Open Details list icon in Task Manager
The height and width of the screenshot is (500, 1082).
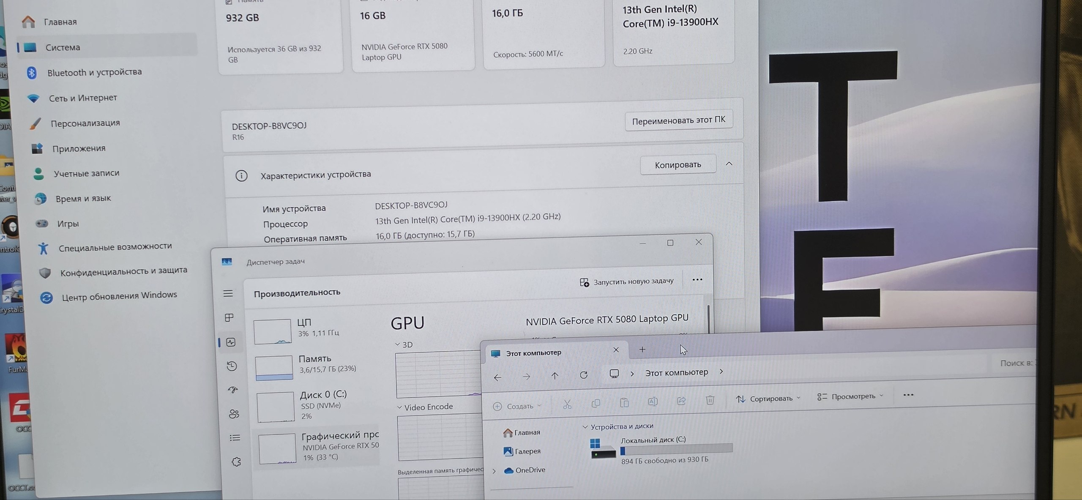(x=235, y=438)
